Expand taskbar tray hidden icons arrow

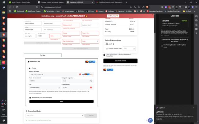(5, 101)
